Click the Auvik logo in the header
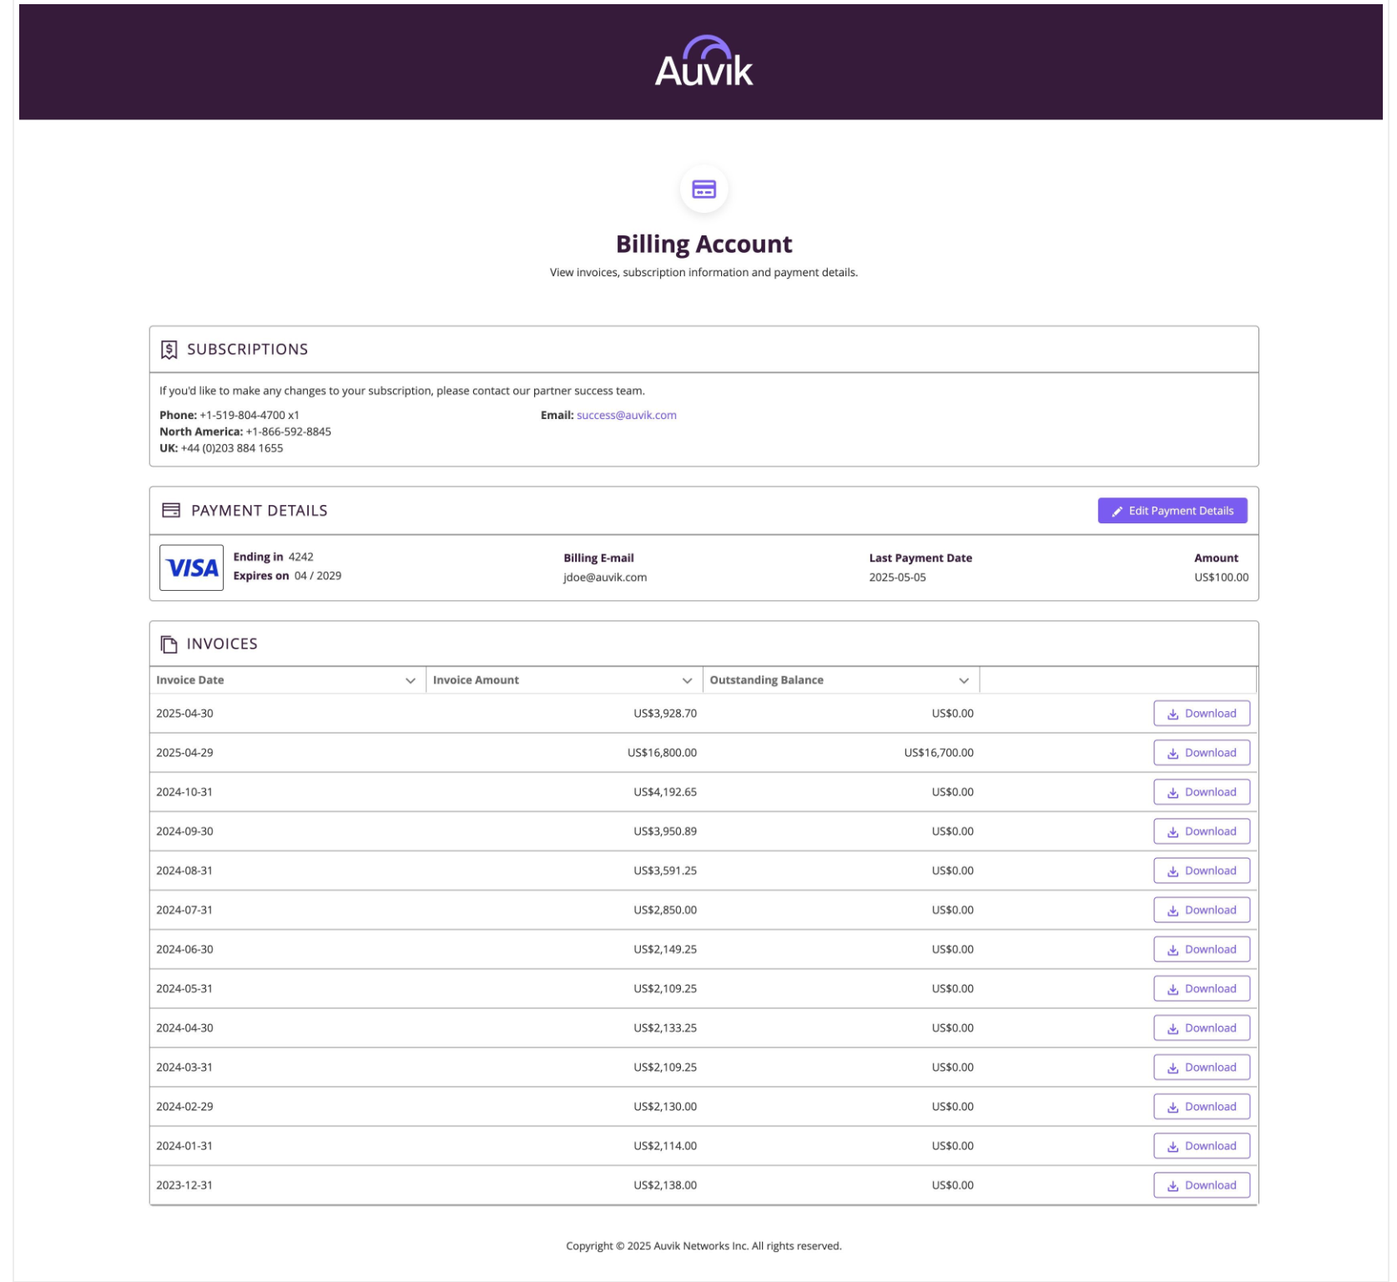The image size is (1397, 1282). (x=704, y=62)
